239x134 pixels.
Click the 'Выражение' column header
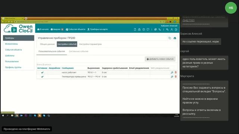[94, 68]
